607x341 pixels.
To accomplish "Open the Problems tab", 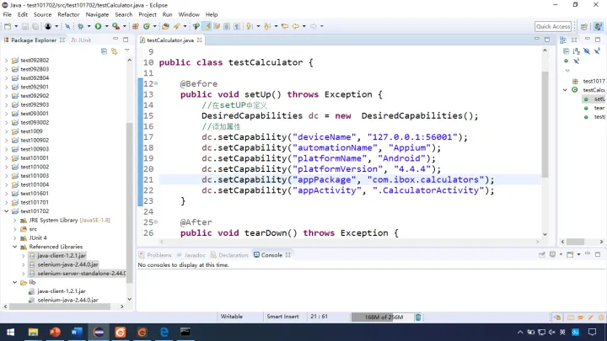I will coord(155,255).
